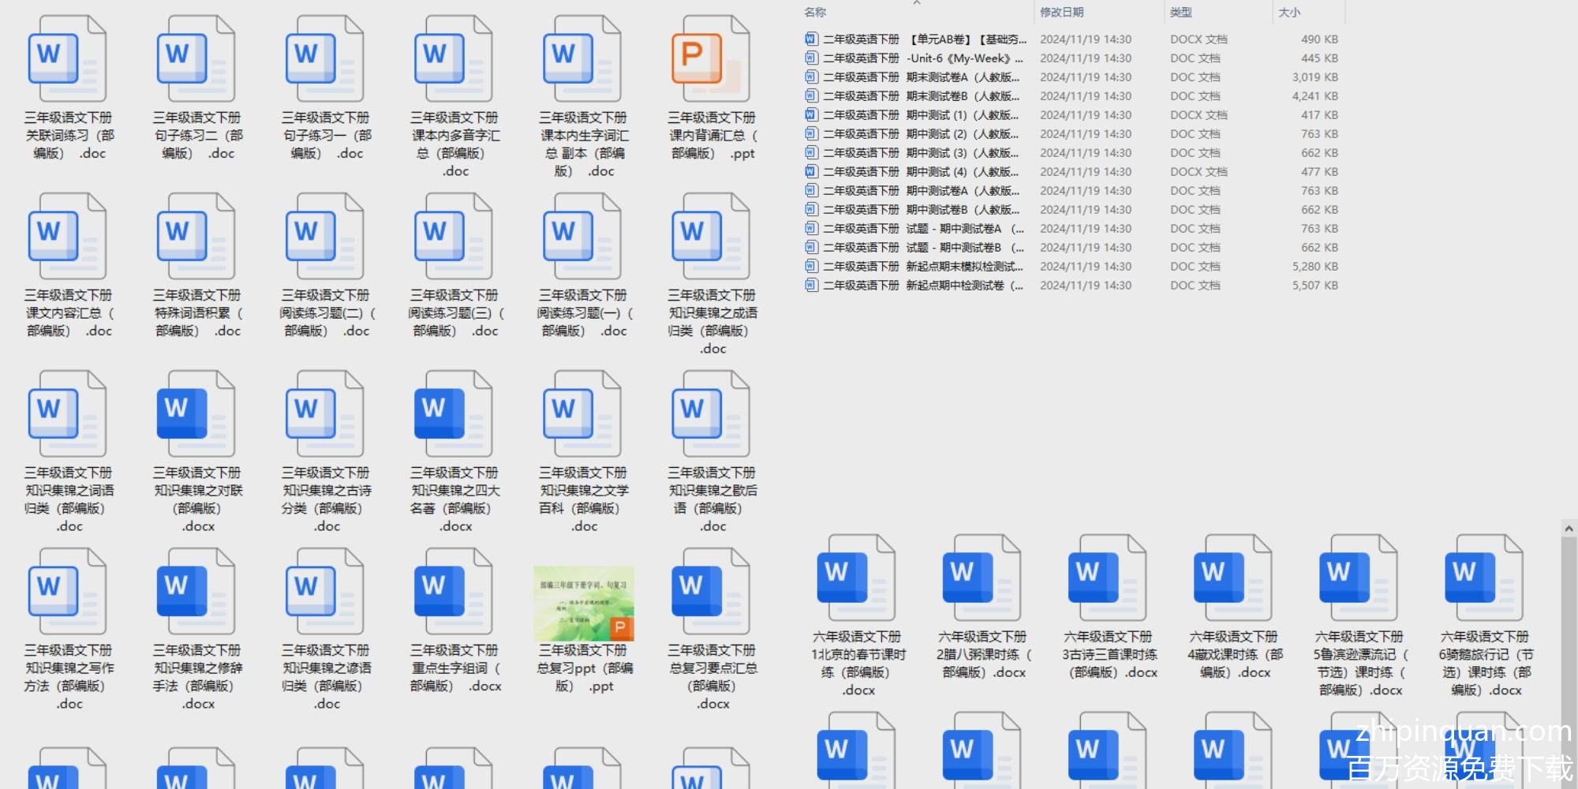This screenshot has width=1578, height=789.
Task: Select the 知识集锦之四大名著 .docx Word icon
Action: [453, 415]
